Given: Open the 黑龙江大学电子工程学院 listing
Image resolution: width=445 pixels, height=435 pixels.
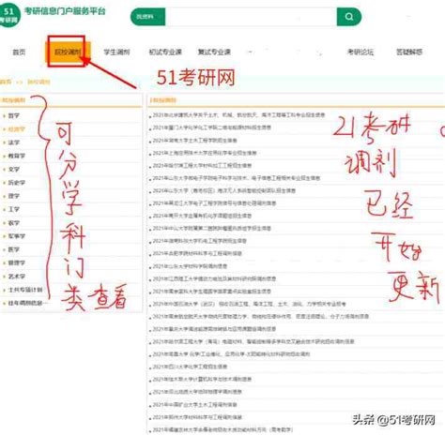Looking at the screenshot, I should [x=214, y=203].
